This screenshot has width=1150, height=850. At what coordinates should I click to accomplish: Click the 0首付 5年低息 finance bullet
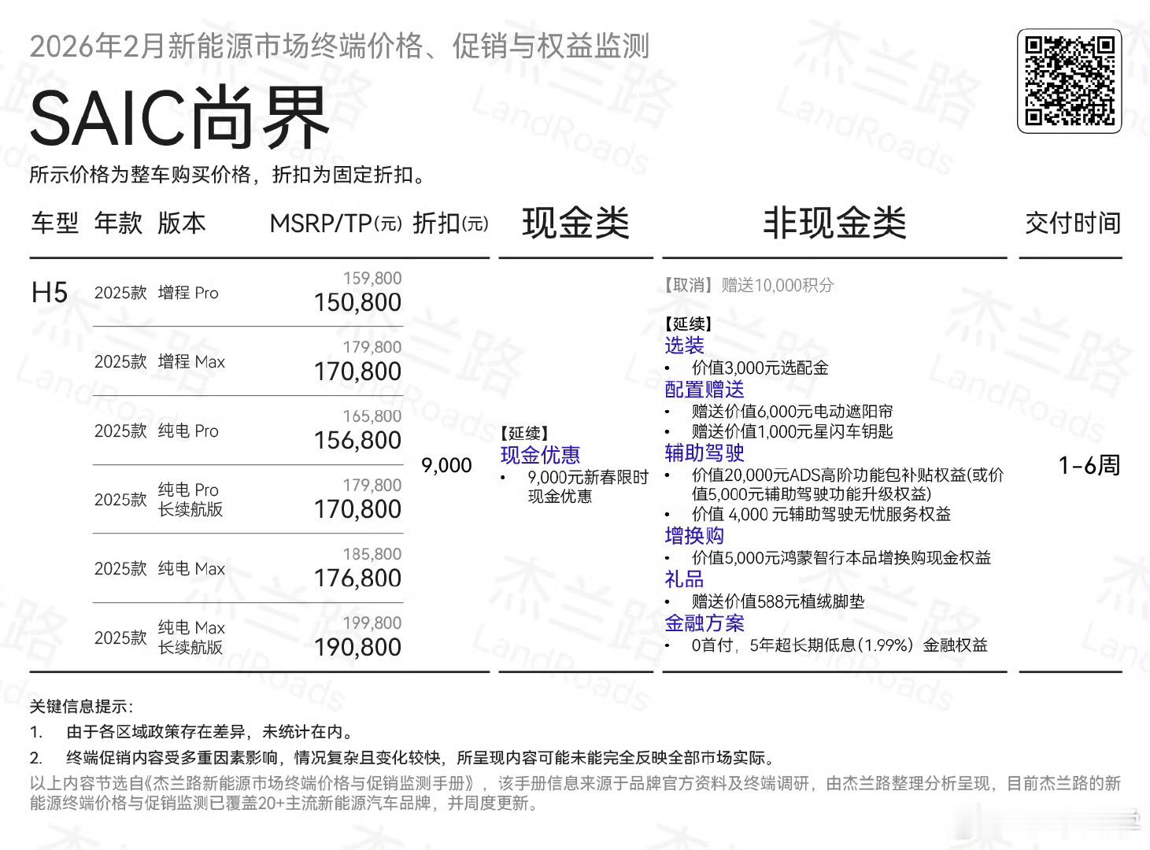click(x=826, y=645)
